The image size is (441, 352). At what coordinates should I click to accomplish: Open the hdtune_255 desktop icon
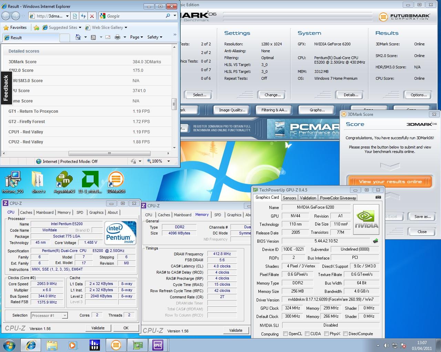tap(13, 182)
